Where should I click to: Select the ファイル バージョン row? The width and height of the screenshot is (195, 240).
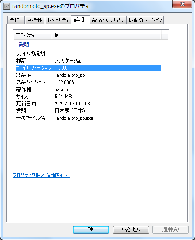[x=88, y=68]
